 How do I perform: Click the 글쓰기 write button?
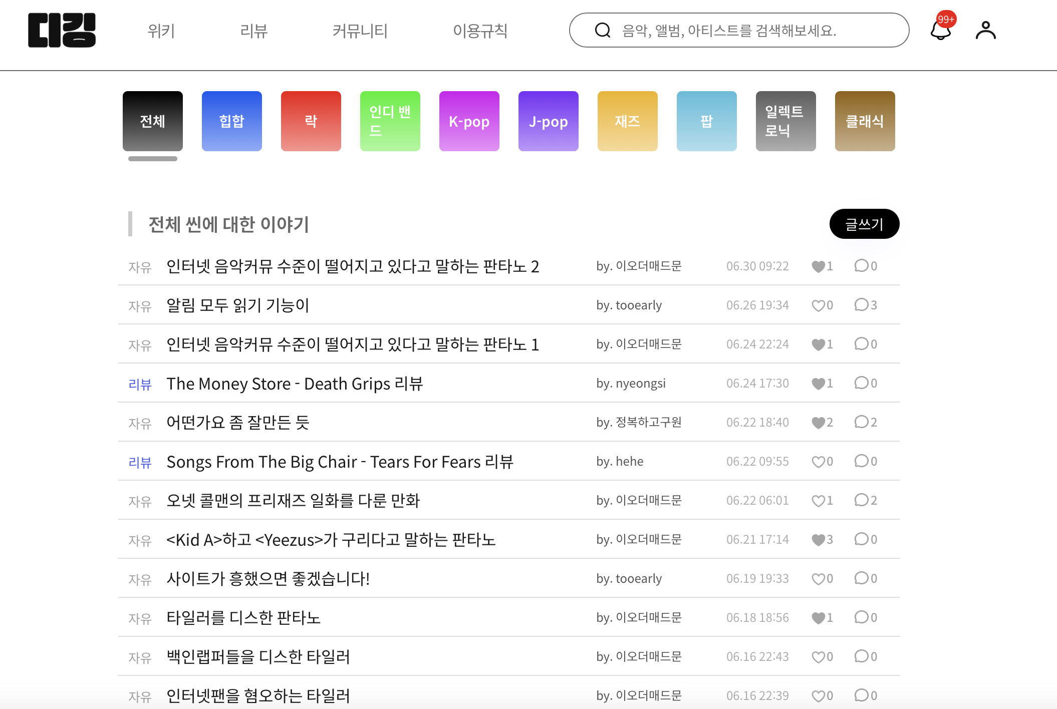point(864,224)
